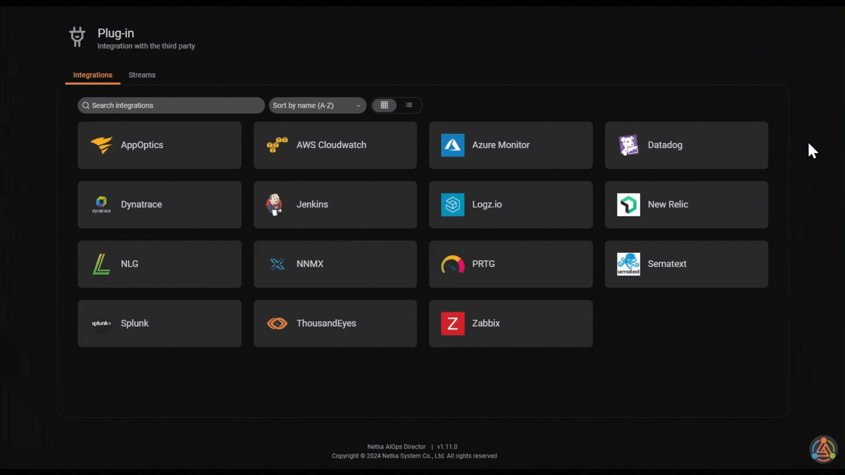Open the AWS Cloudwatch integration card

pyautogui.click(x=335, y=145)
